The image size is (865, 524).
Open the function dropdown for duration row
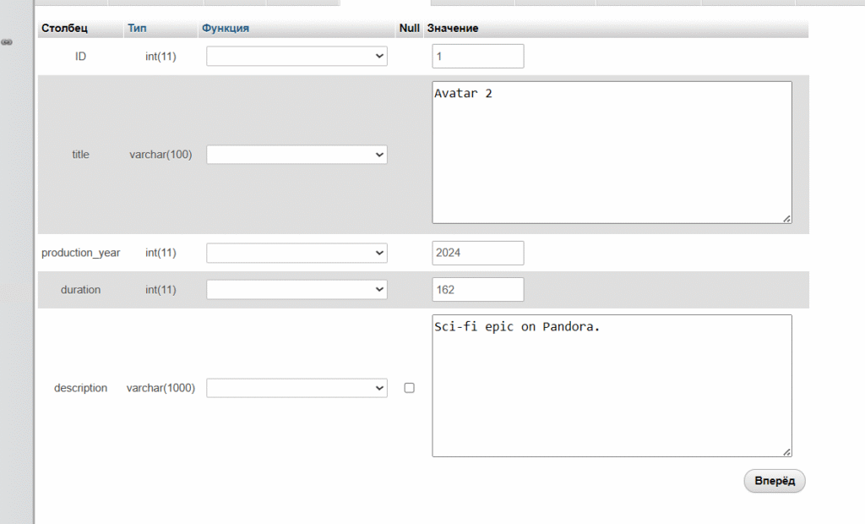(x=296, y=289)
